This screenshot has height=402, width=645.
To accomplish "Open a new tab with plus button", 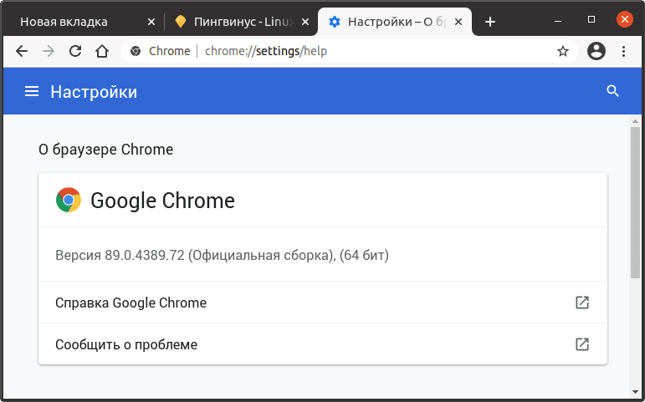I will [490, 22].
